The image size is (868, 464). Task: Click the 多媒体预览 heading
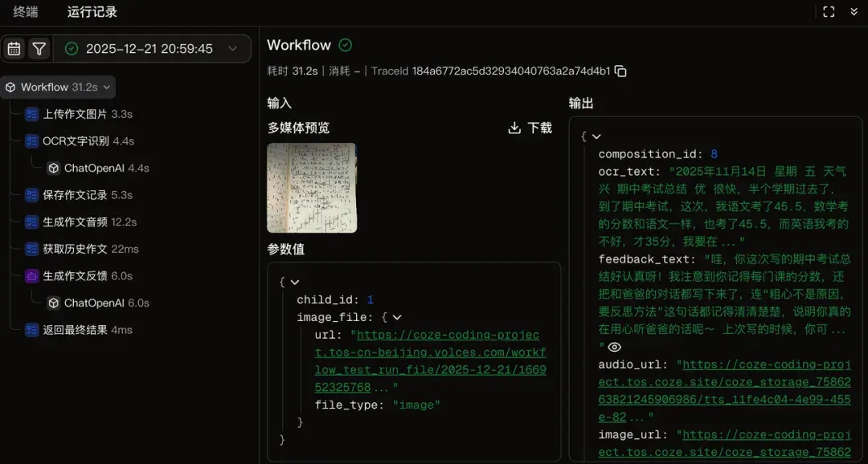(298, 128)
